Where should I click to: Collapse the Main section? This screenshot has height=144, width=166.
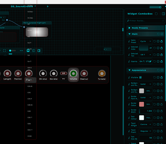coord(129,34)
